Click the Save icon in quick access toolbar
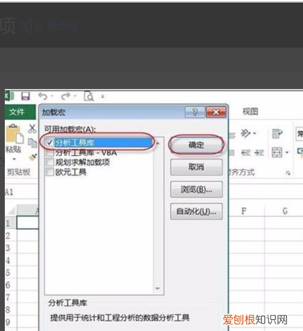303x331 pixels. 25,96
